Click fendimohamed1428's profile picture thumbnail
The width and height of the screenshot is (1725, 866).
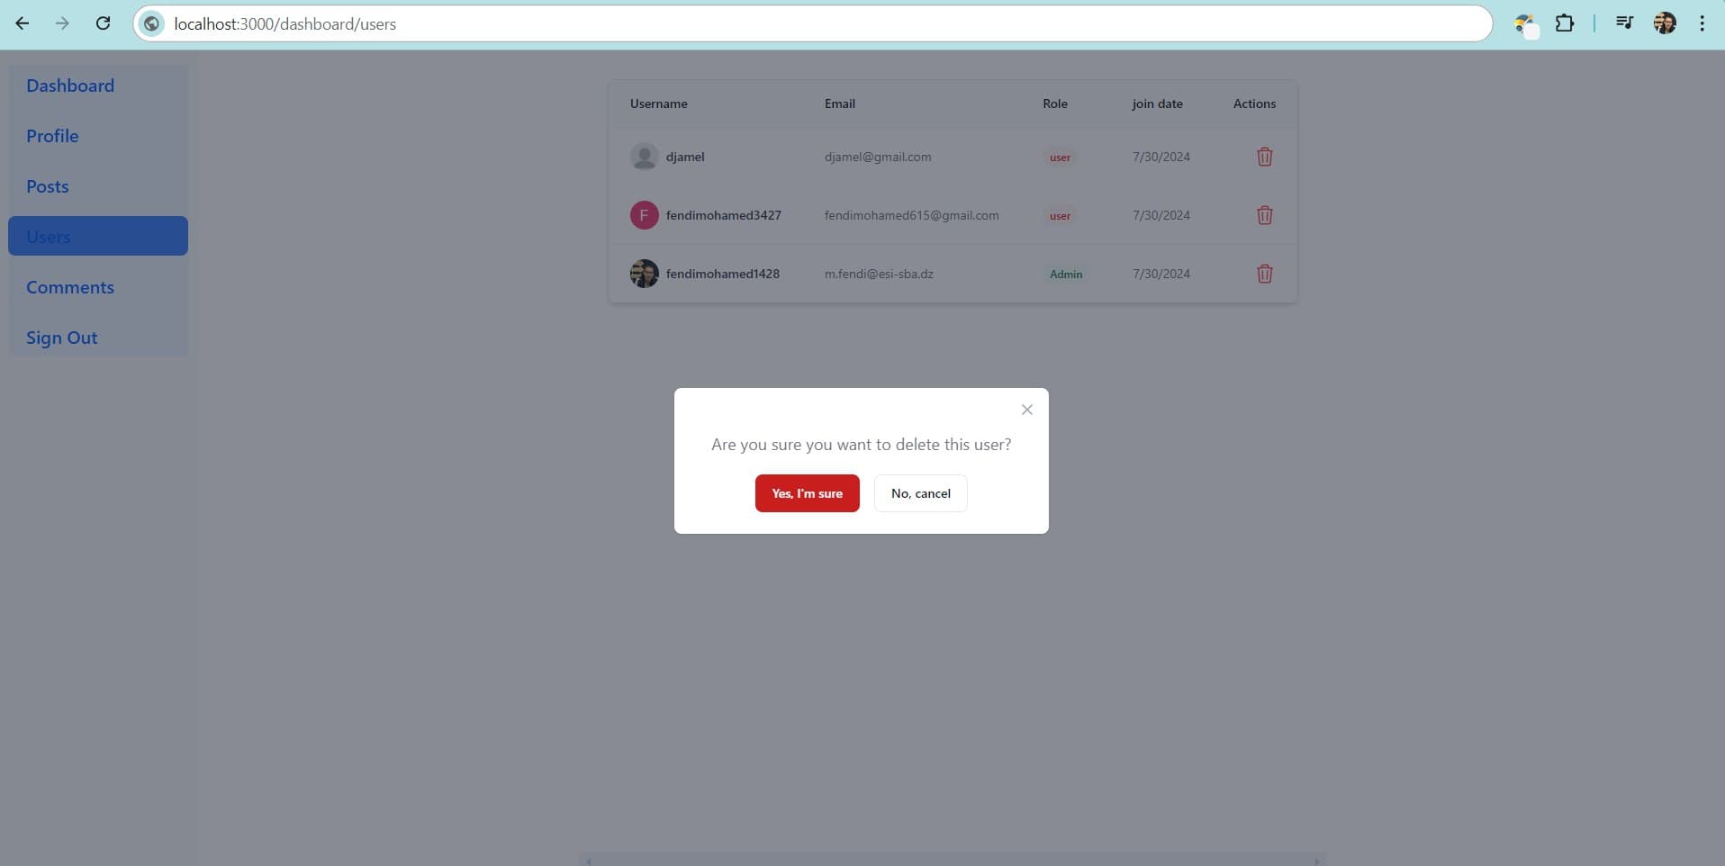[644, 274]
